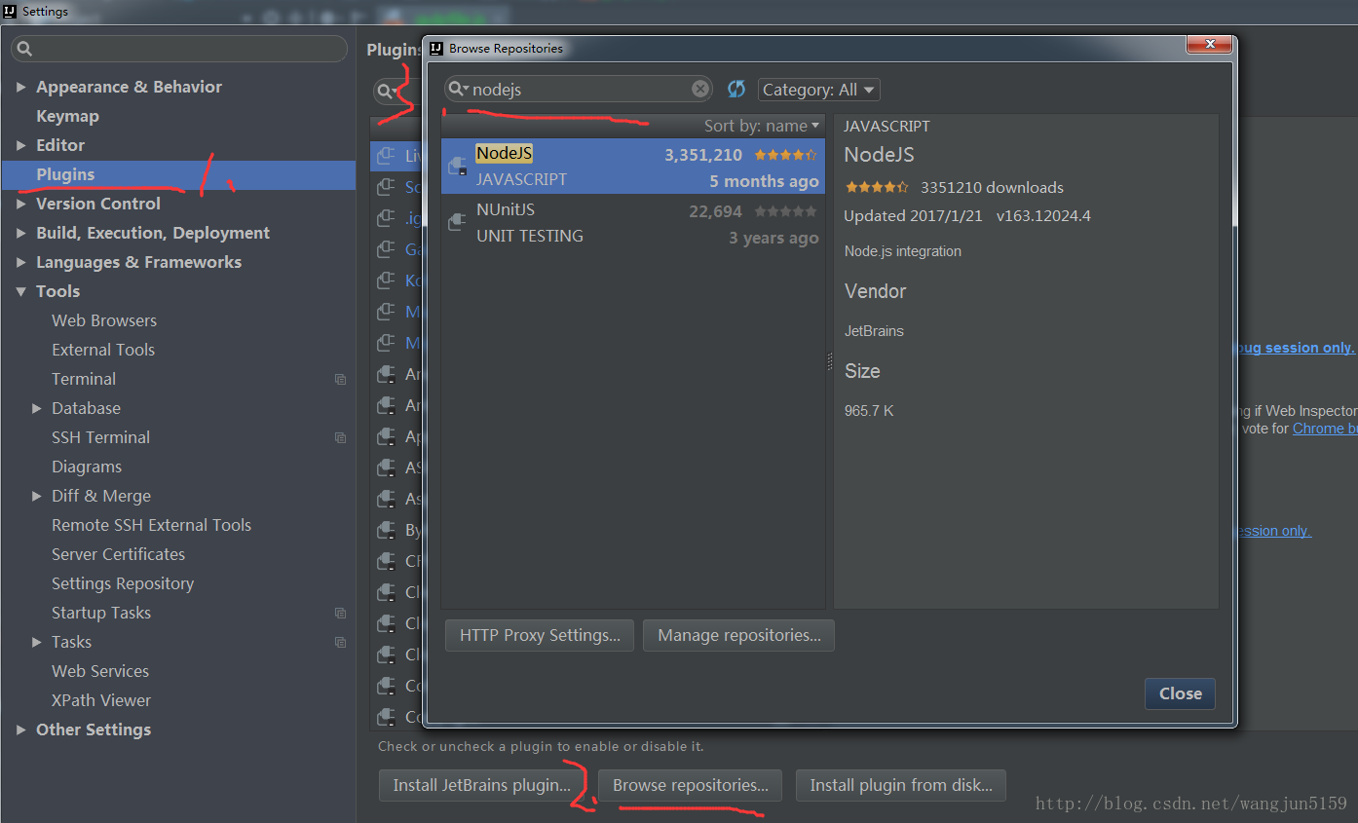This screenshot has height=823, width=1358.
Task: Click 'Updated 2017/1/21' text
Action: pos(913,216)
